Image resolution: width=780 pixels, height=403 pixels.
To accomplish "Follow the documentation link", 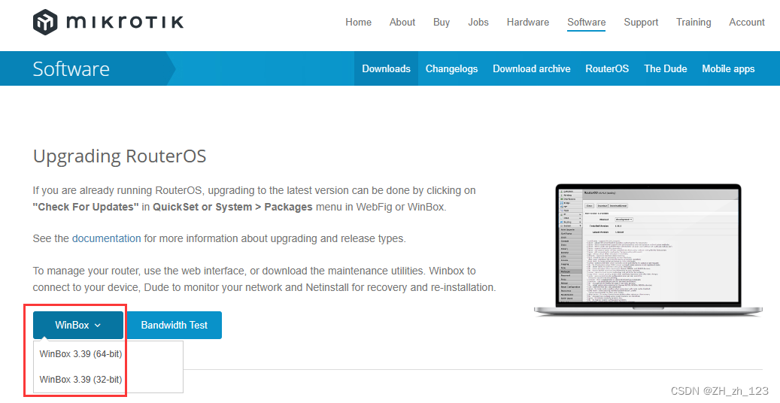I will pos(107,239).
